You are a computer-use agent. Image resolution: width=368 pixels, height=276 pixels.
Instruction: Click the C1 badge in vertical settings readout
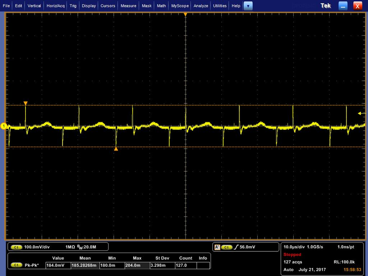tap(16, 247)
